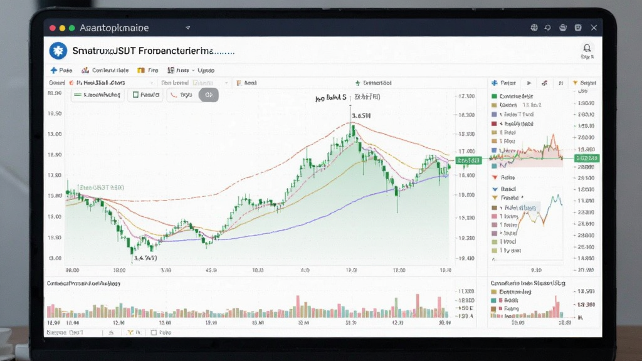
Task: Toggle the green line legend button
Action: coord(97,95)
